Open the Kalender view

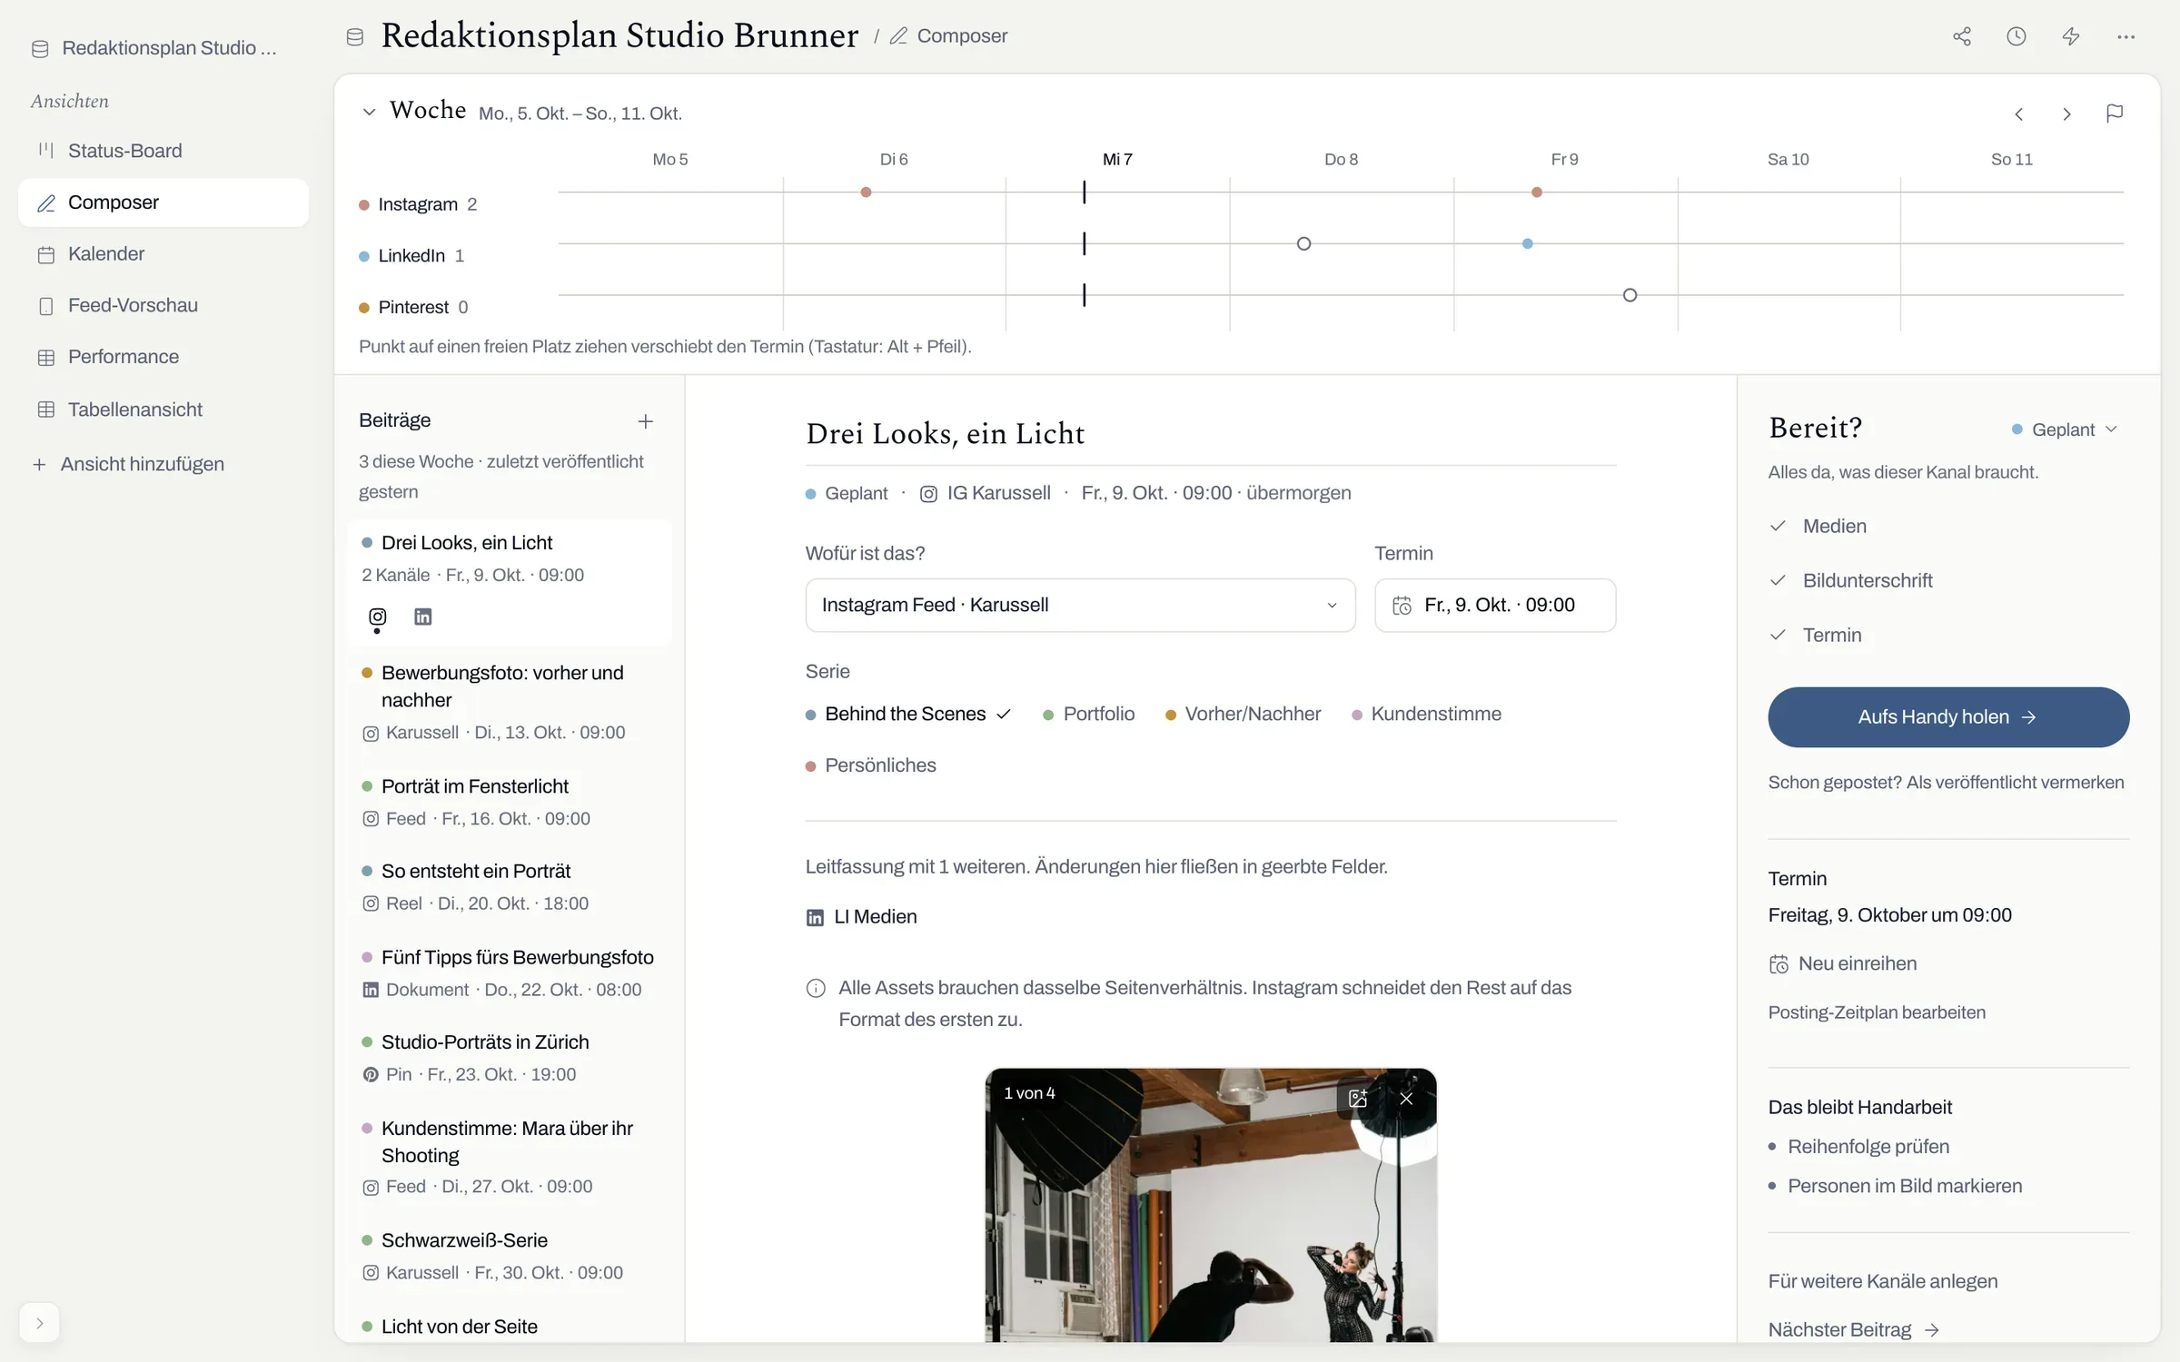(x=163, y=254)
